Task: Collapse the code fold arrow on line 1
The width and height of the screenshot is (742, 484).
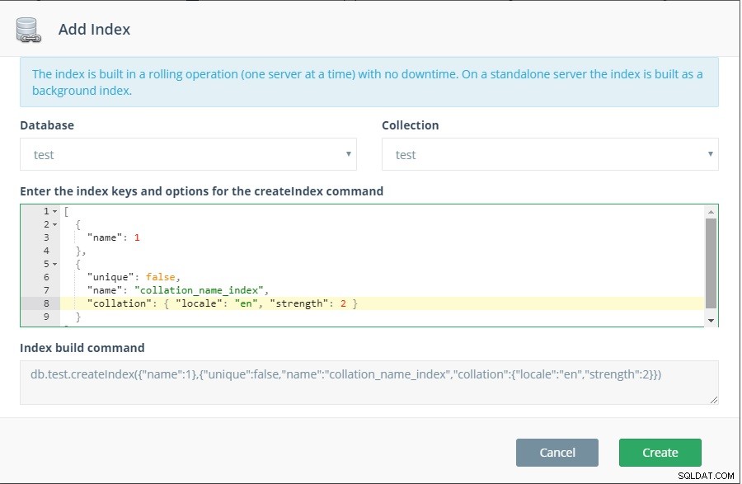Action: 55,211
